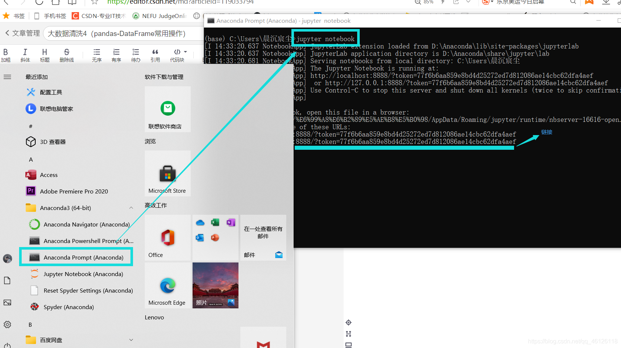Open the Office tile
Image resolution: width=621 pixels, height=348 pixels.
click(x=168, y=238)
